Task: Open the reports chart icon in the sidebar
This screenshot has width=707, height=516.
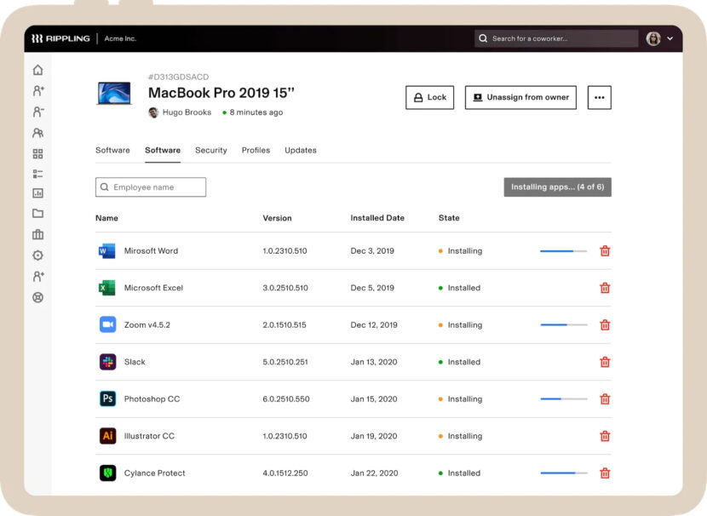Action: coord(37,193)
